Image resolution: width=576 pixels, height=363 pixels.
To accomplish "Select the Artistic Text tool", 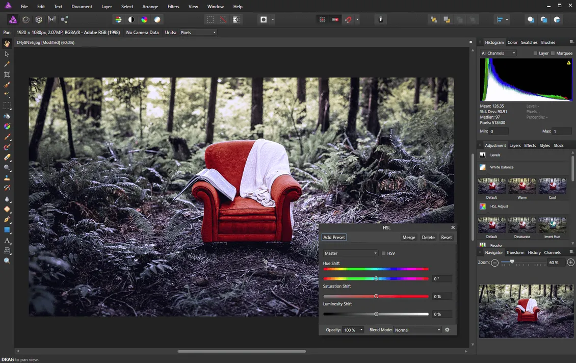I will (7, 240).
